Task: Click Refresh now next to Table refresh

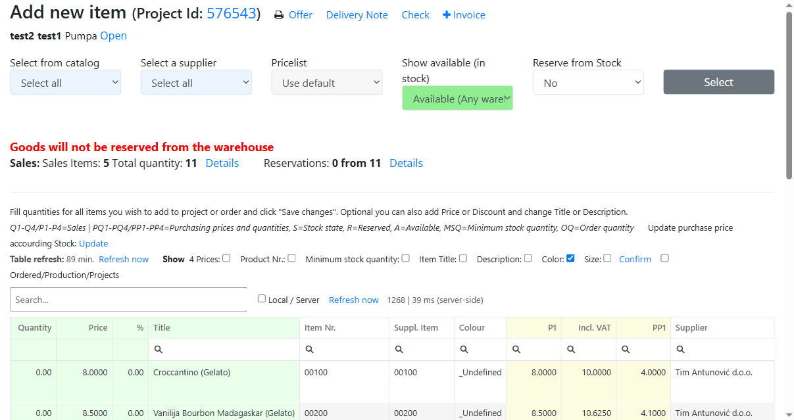Action: pyautogui.click(x=124, y=259)
